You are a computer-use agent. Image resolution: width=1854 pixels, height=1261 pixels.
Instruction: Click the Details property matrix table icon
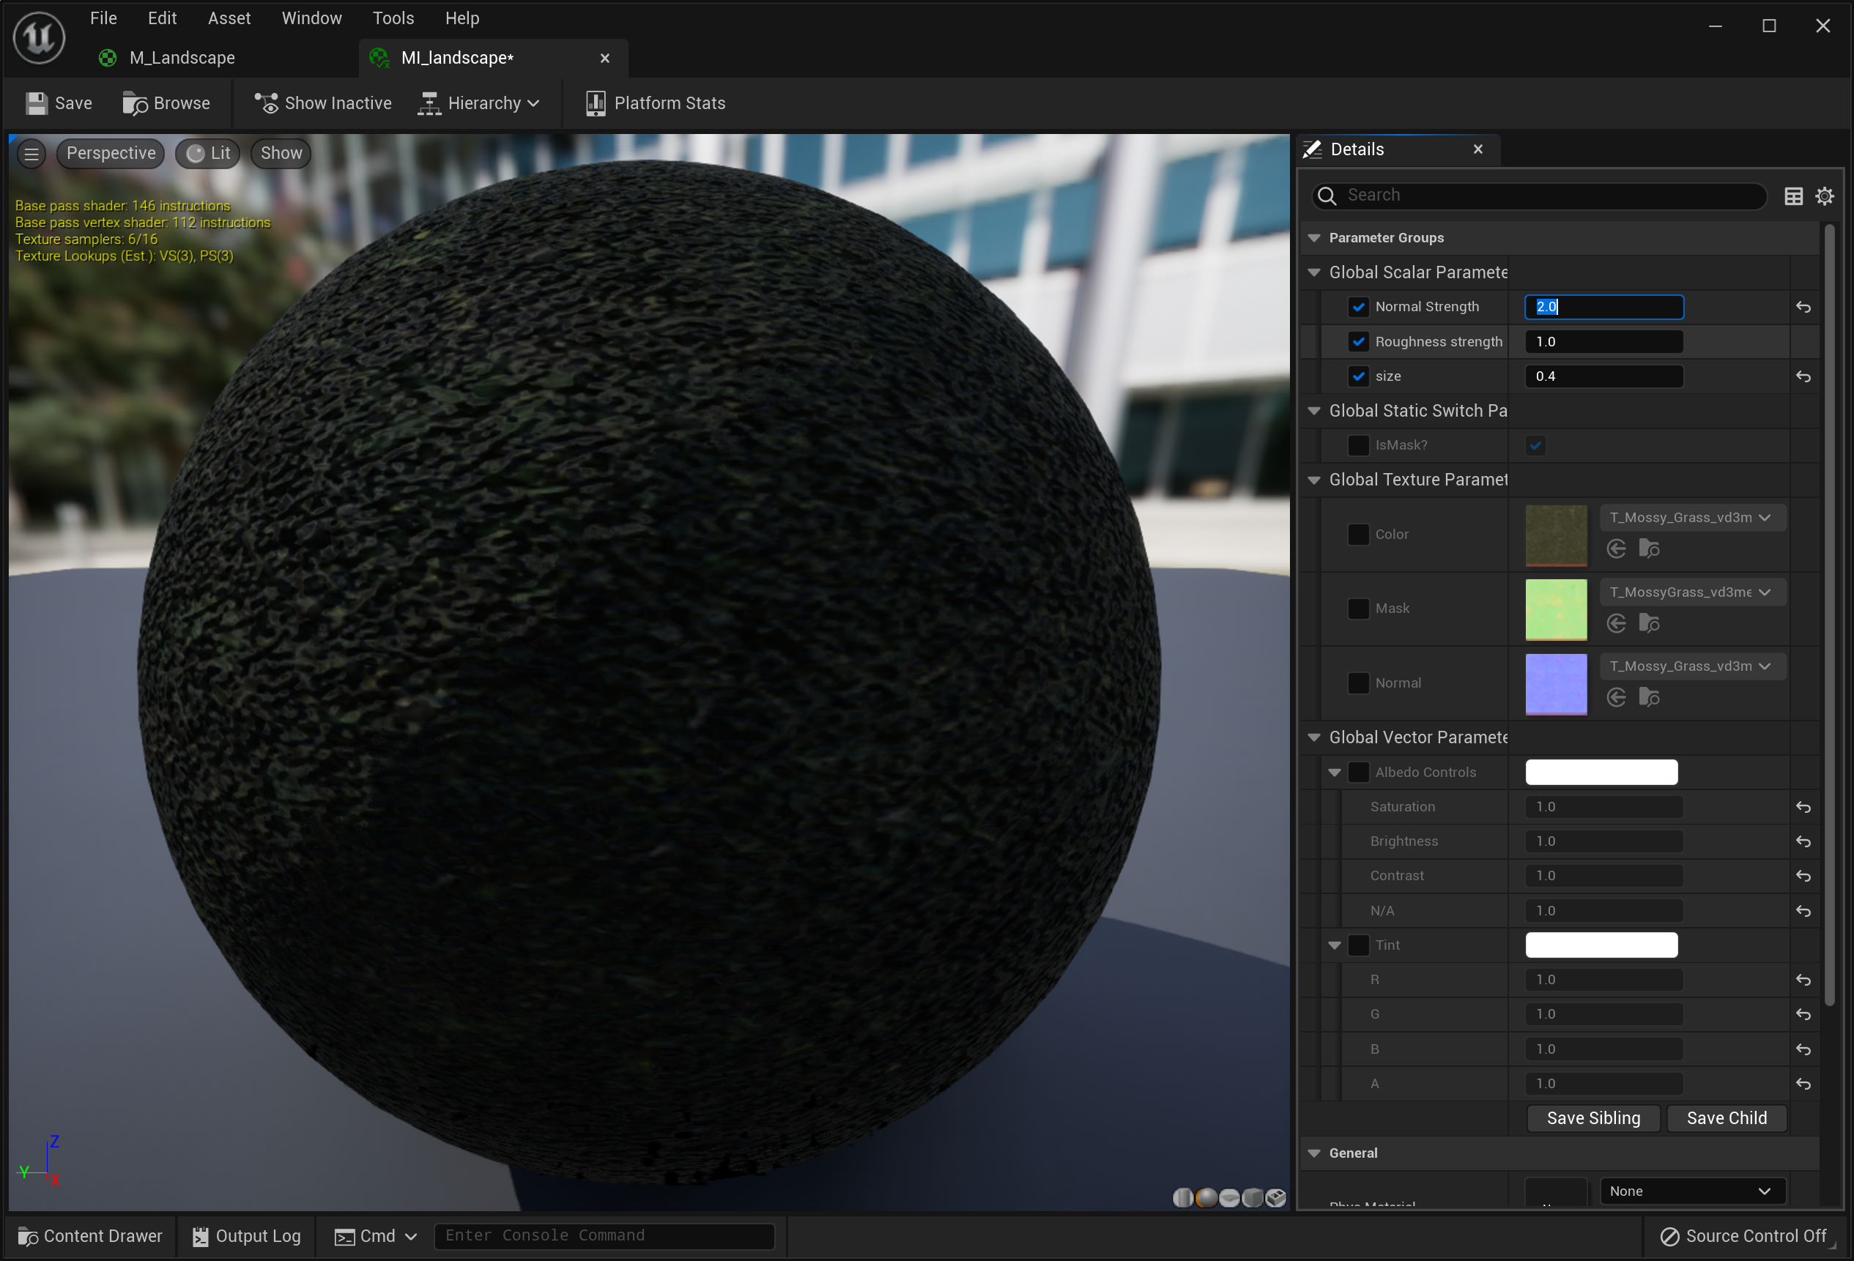pyautogui.click(x=1793, y=196)
